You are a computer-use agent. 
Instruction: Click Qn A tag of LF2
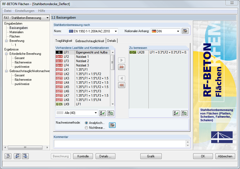click(x=59, y=57)
